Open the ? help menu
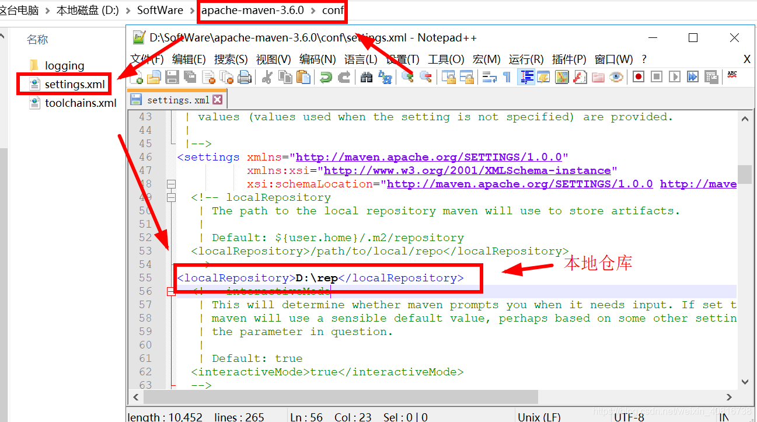 tap(644, 60)
